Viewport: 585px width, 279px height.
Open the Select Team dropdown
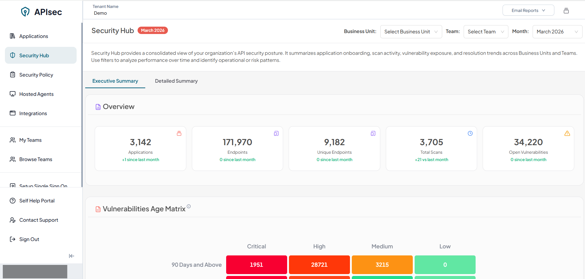[x=485, y=32]
